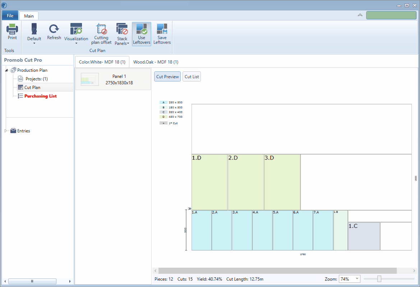This screenshot has height=287, width=420.
Task: Click preview scrollbar left arrow
Action: point(155,271)
